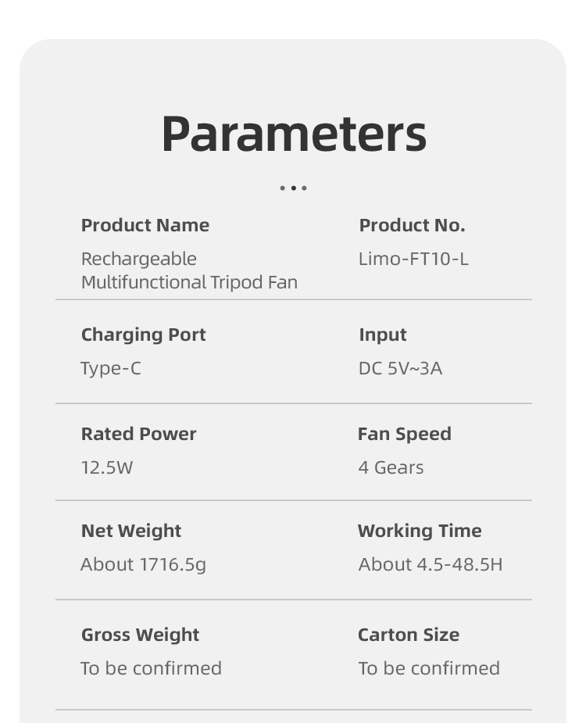Viewport: 586px width, 723px height.
Task: Select the Input label
Action: pyautogui.click(x=383, y=335)
